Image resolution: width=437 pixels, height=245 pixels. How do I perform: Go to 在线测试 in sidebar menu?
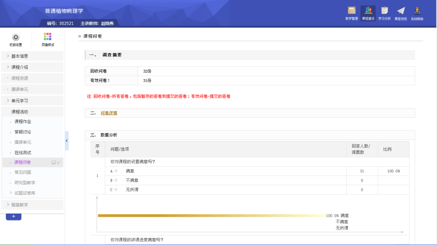[x=23, y=153]
